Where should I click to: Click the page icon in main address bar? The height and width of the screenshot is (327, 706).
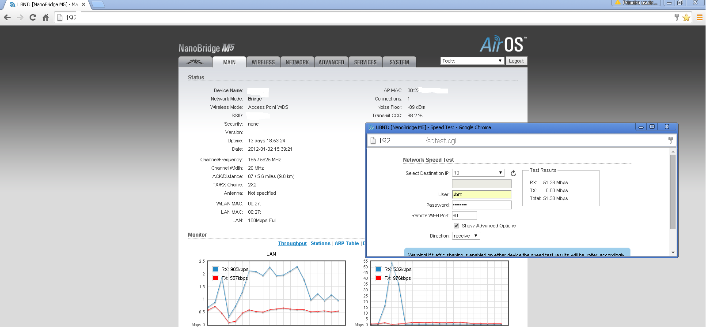pos(60,18)
